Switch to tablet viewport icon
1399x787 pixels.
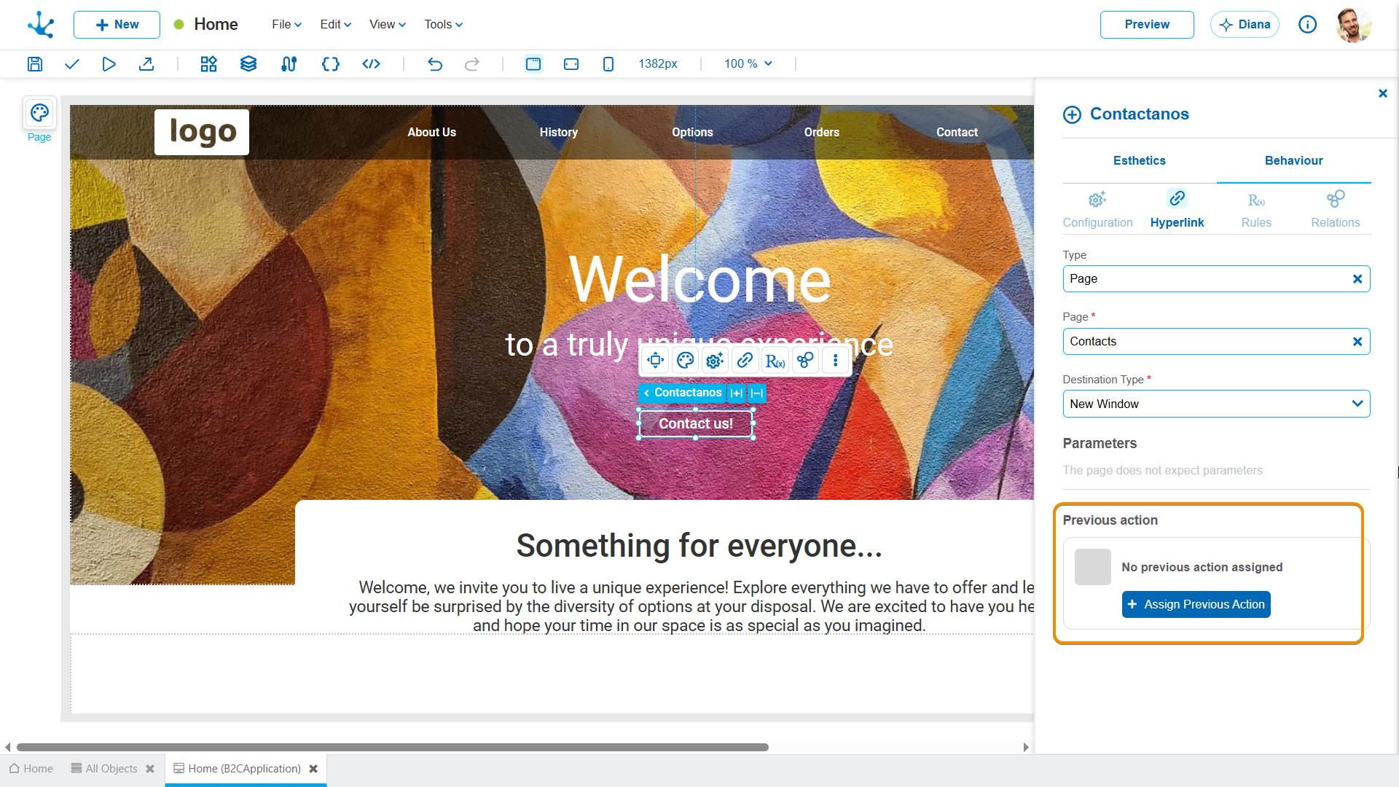pos(571,64)
